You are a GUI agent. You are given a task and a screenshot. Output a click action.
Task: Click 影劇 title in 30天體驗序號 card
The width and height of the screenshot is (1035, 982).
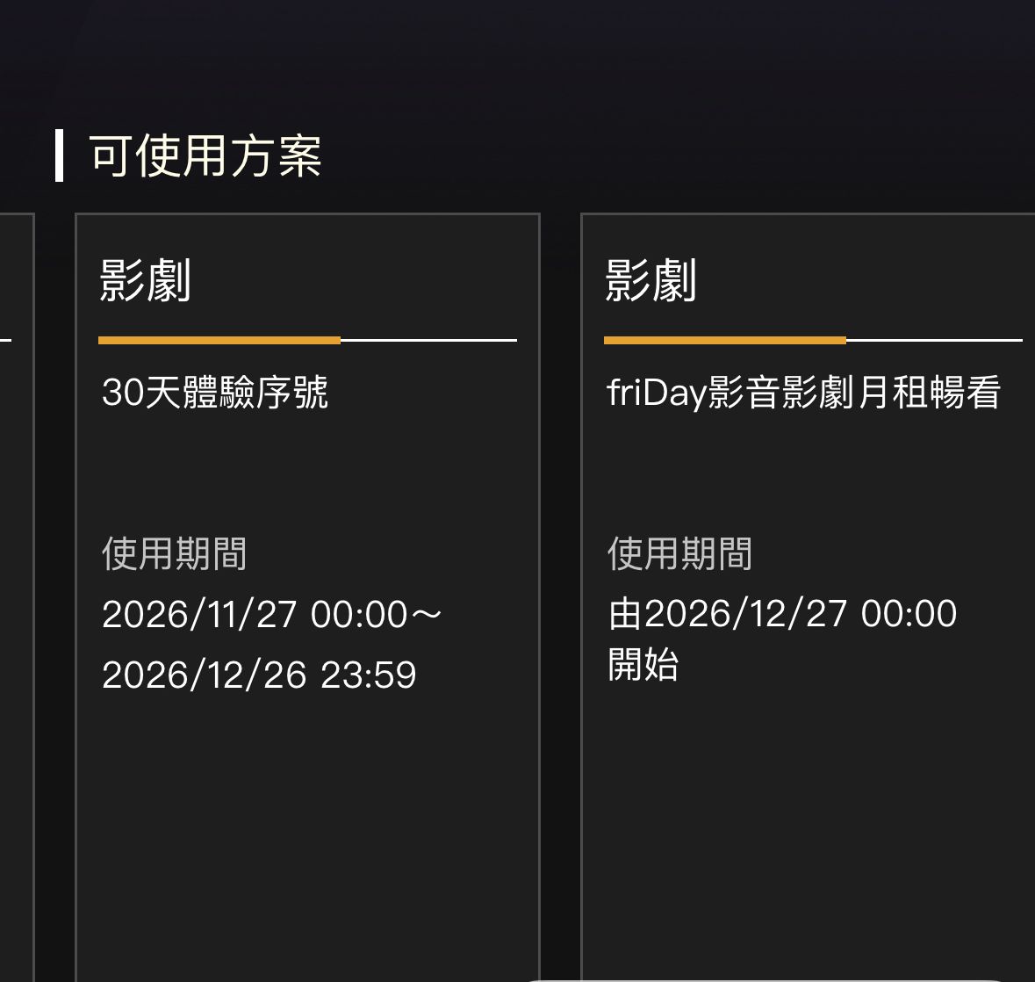(x=145, y=281)
